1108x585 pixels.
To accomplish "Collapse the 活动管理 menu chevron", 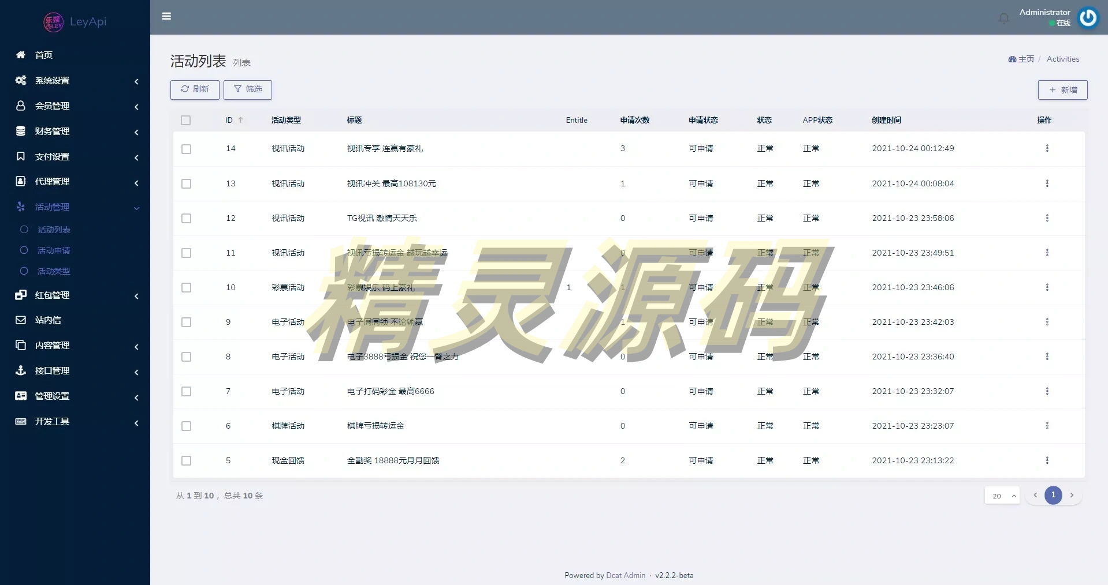I will pos(136,208).
